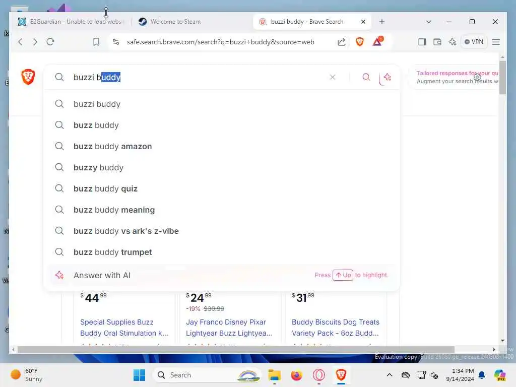Open search settings gear icon
The width and height of the screenshot is (516, 387).
tap(477, 77)
